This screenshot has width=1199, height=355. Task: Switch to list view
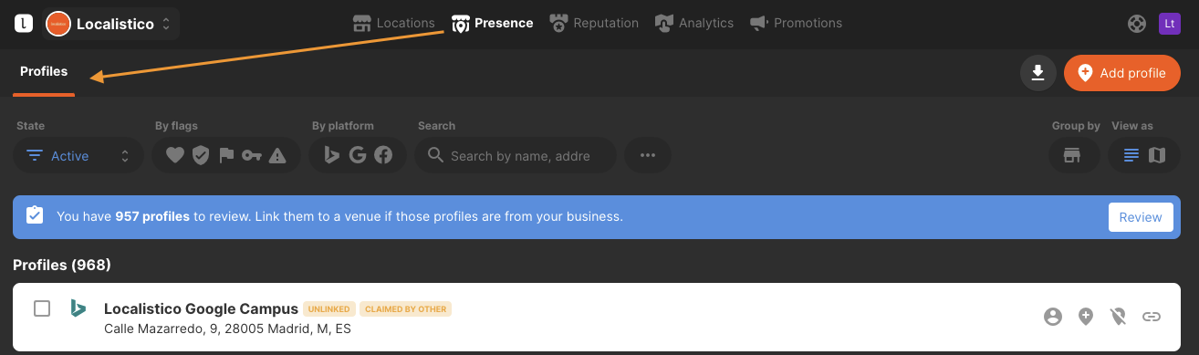1131,155
